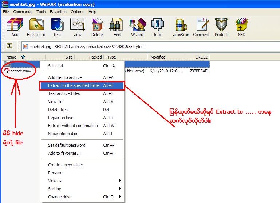Select the secret.wmv file icon

click(x=7, y=71)
